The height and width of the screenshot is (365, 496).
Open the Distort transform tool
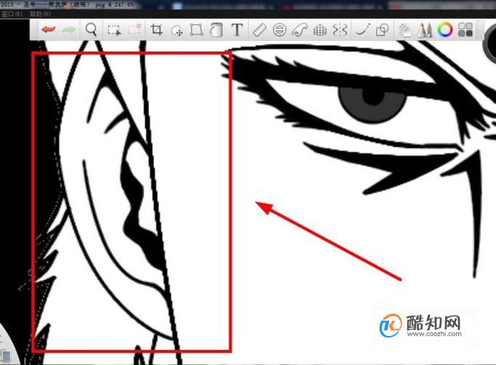196,30
